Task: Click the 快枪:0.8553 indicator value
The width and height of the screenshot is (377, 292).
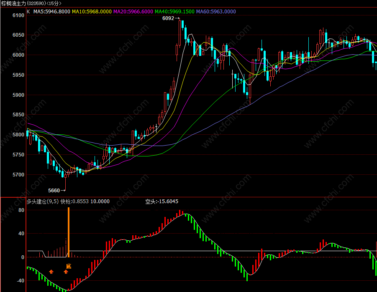Action: click(74, 201)
